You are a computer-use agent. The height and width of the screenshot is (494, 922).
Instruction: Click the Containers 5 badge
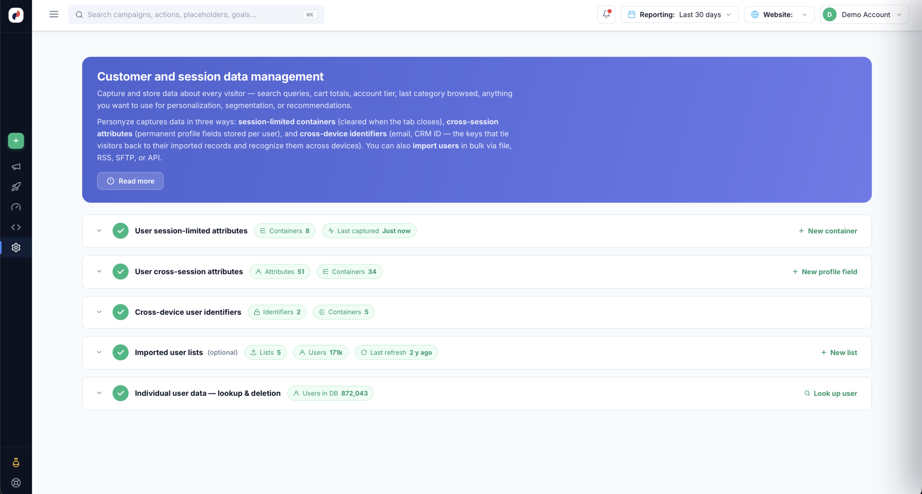click(x=344, y=312)
